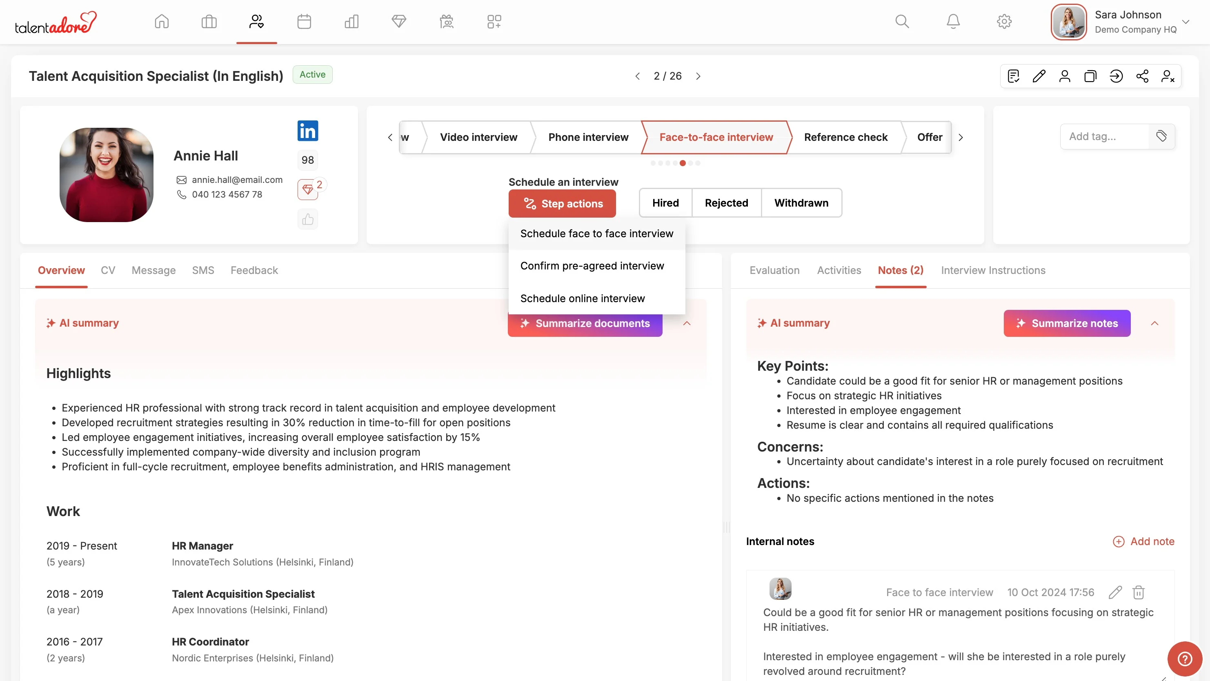The image size is (1210, 681).
Task: Open the notifications bell
Action: (952, 22)
